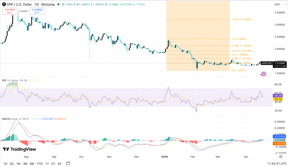The width and height of the screenshot is (288, 167).
Task: Click the RSI 14 indicator label
Action: click(x=6, y=80)
